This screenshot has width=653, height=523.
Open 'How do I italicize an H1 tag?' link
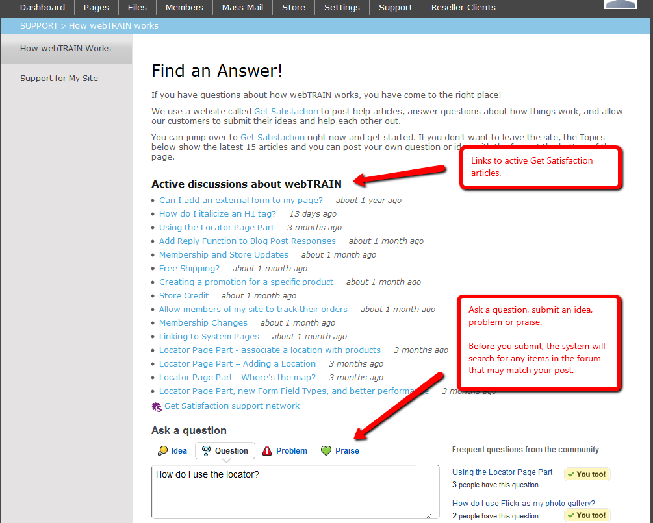pos(218,214)
